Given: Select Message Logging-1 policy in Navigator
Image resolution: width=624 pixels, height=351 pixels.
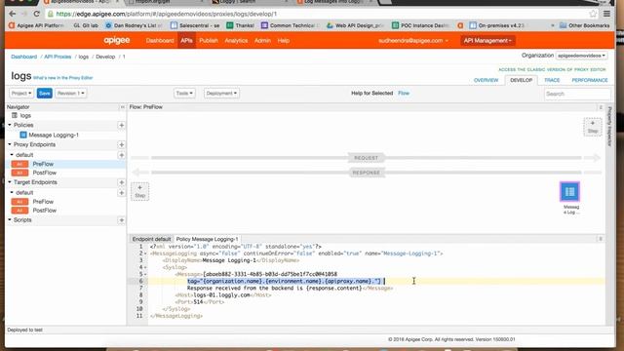Looking at the screenshot, I should [54, 135].
